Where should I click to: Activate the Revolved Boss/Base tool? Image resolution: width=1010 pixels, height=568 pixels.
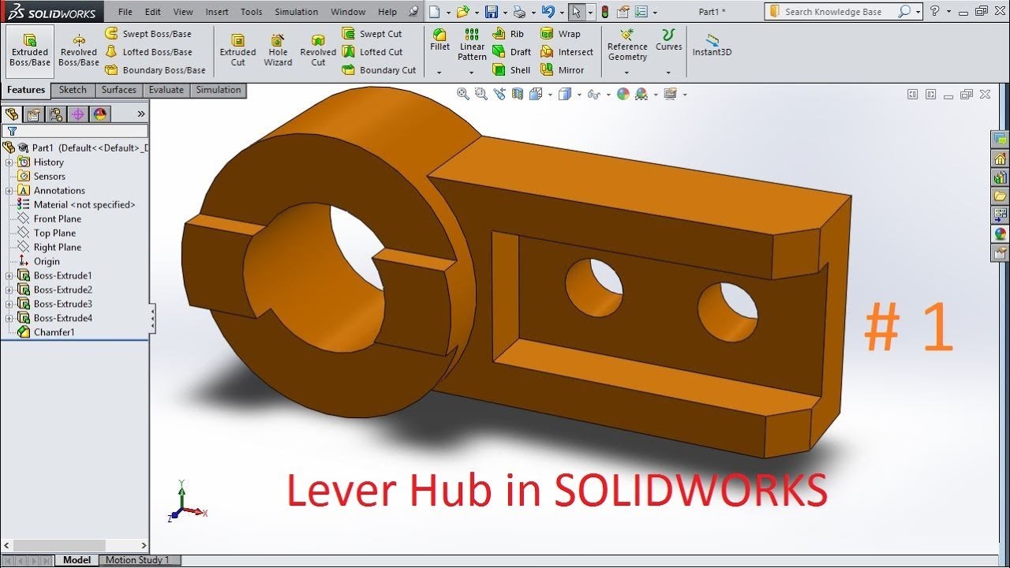pos(79,50)
